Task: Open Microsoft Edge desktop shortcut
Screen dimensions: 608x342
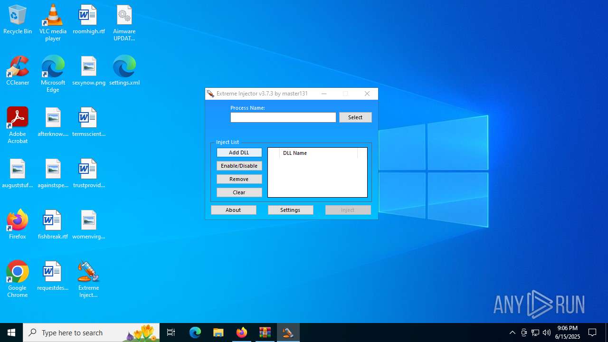Action: point(53,74)
